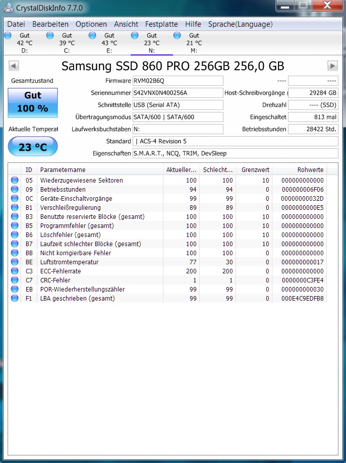This screenshot has width=346, height=463.
Task: Click status icon for Benutzte reservierte Blöcke
Action: [15, 216]
